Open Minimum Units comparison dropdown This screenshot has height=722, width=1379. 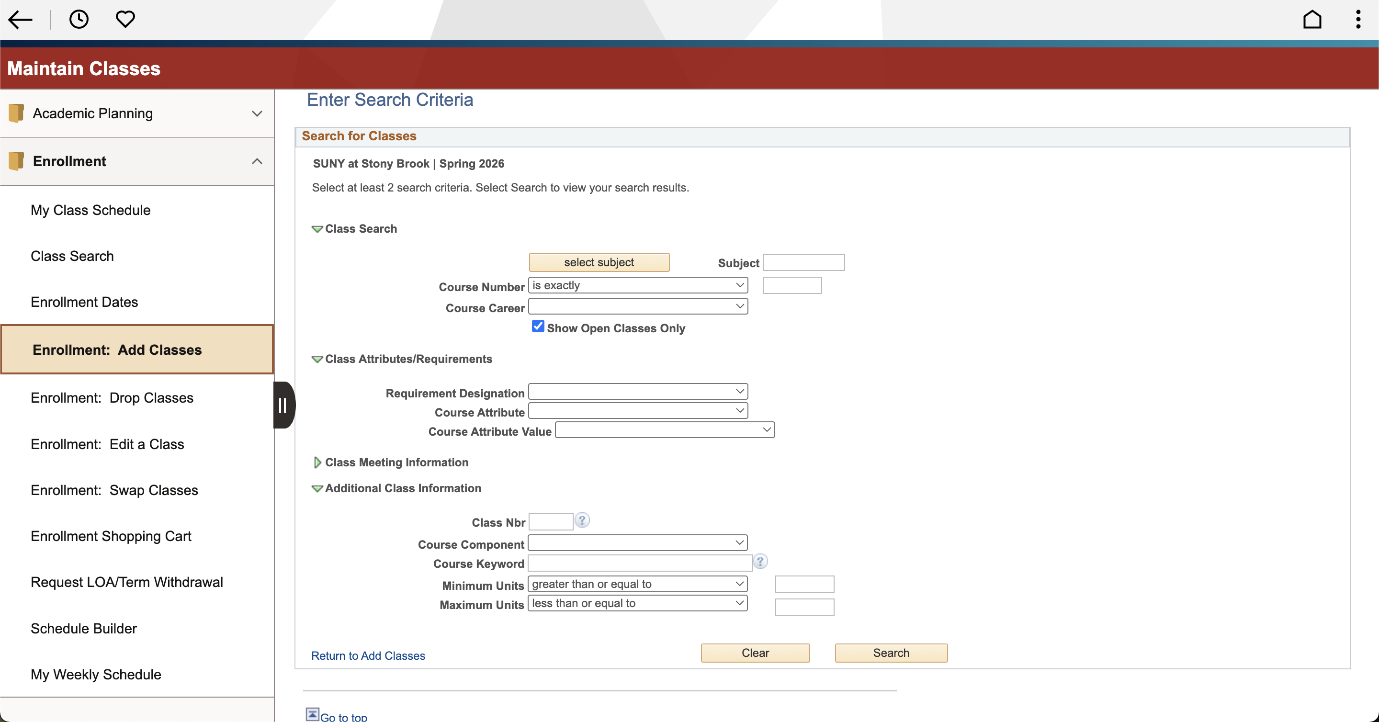point(637,584)
